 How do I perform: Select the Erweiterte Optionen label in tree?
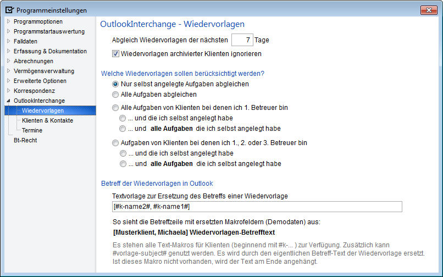coord(40,81)
